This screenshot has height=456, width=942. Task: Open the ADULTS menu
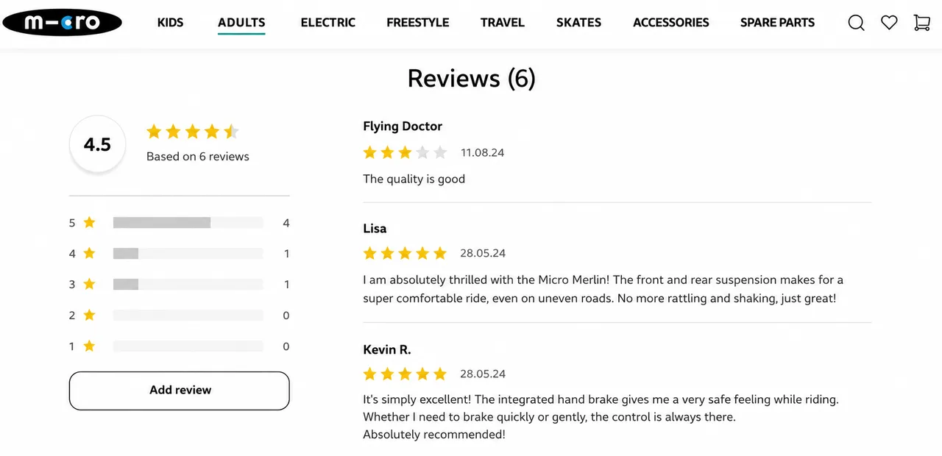[x=241, y=23]
